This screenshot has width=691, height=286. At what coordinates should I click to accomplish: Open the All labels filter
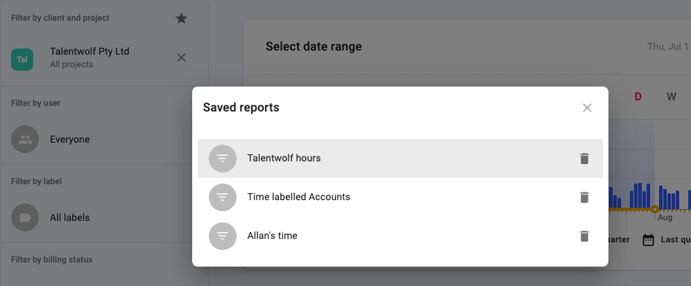point(69,217)
